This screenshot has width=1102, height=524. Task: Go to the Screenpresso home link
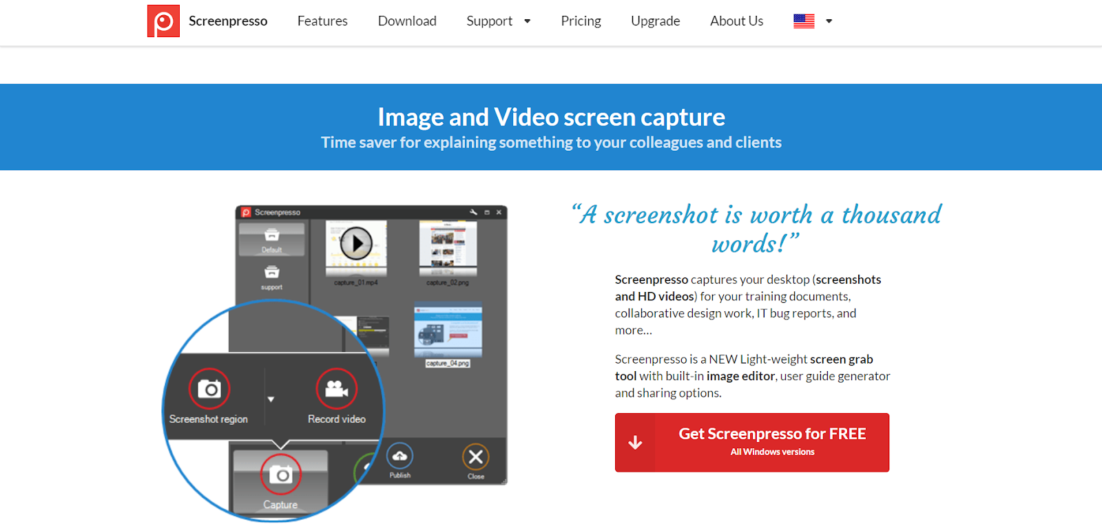[x=228, y=21]
